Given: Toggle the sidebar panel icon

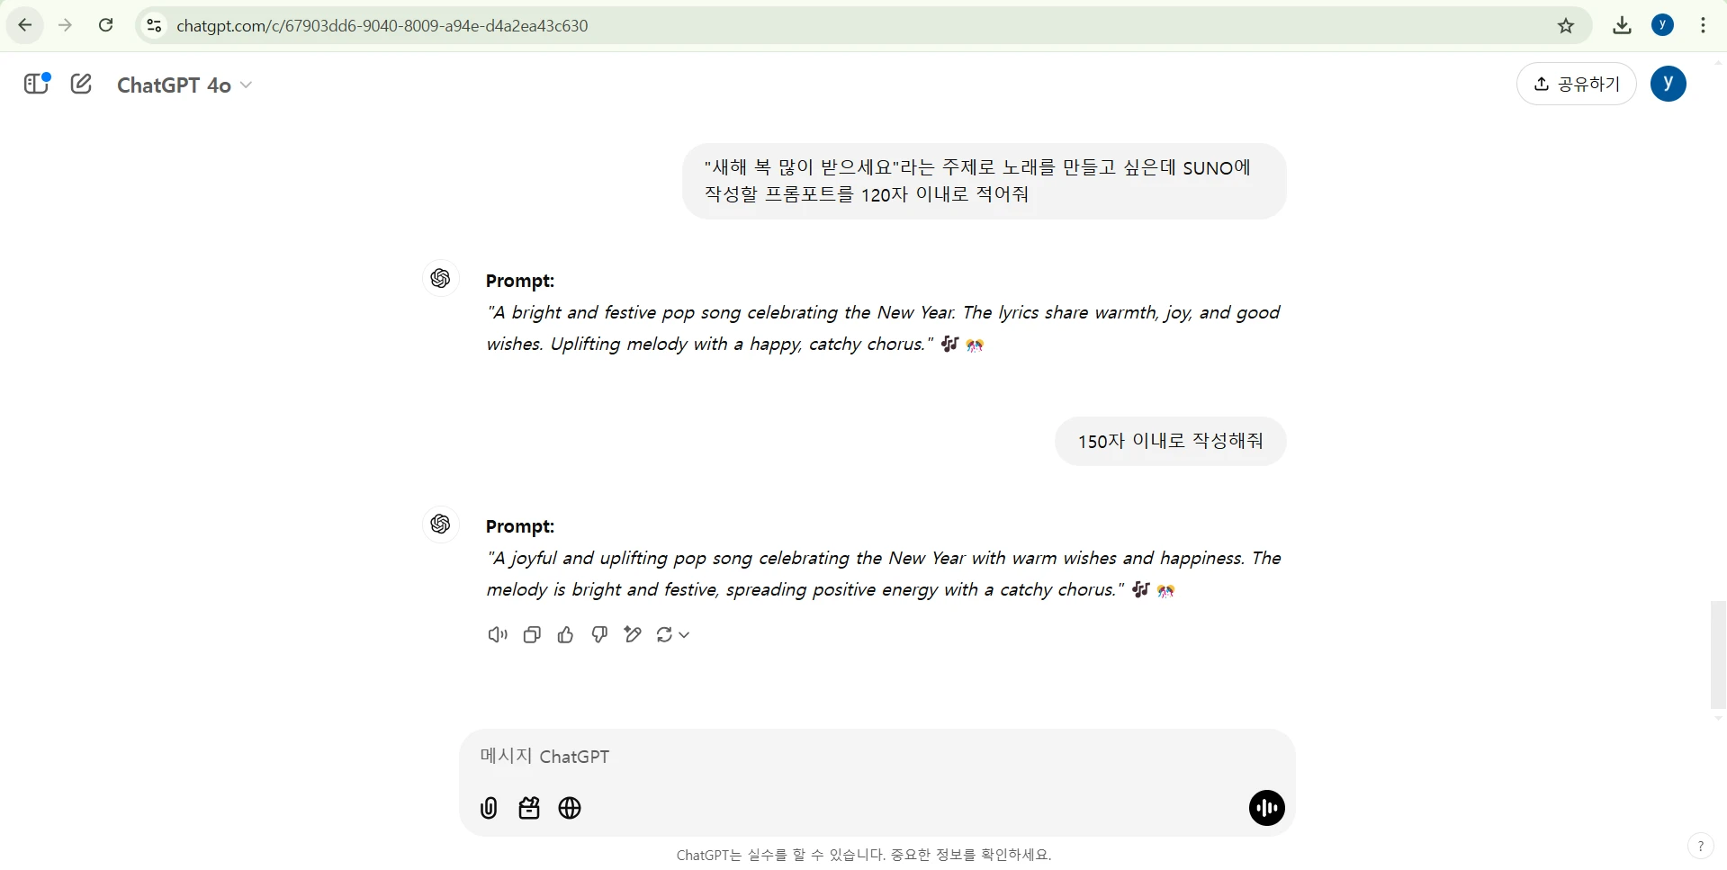Looking at the screenshot, I should [x=36, y=85].
